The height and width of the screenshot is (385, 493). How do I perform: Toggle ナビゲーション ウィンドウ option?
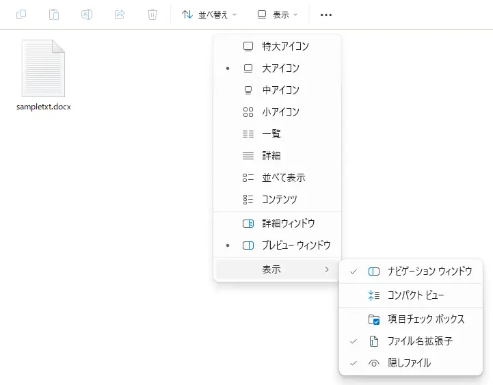(x=411, y=271)
